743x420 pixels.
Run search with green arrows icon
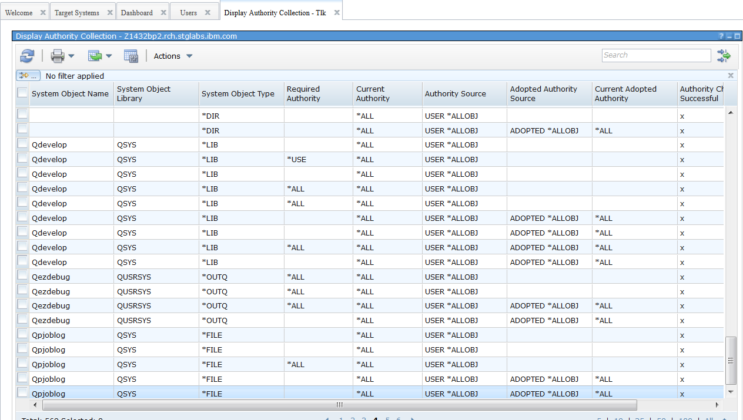(x=724, y=56)
